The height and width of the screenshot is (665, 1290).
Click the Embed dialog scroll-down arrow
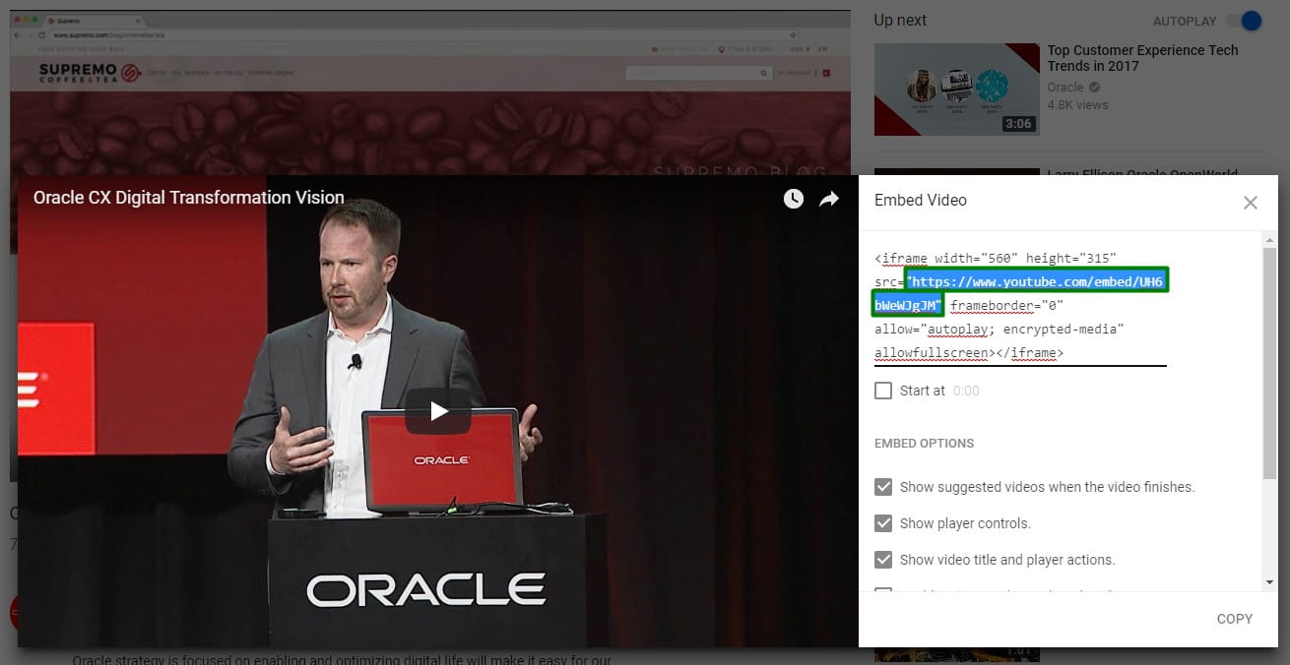(x=1270, y=582)
